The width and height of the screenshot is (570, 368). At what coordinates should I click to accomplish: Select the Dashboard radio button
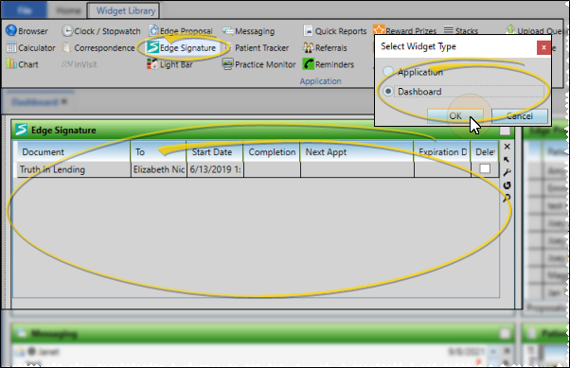coord(388,91)
